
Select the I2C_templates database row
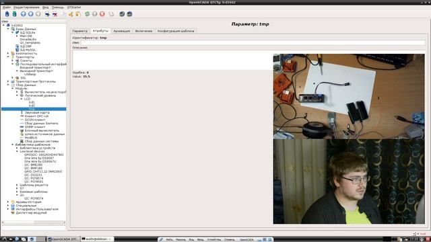click(x=30, y=43)
